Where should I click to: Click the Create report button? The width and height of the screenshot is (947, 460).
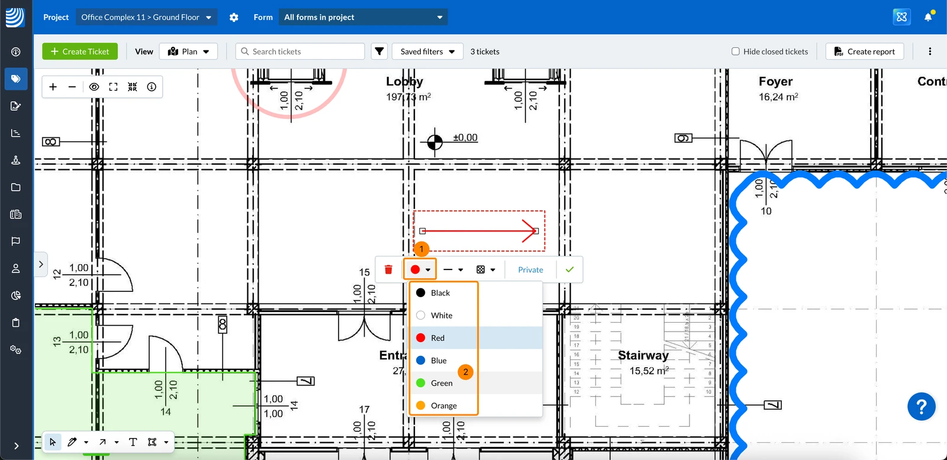tap(865, 52)
